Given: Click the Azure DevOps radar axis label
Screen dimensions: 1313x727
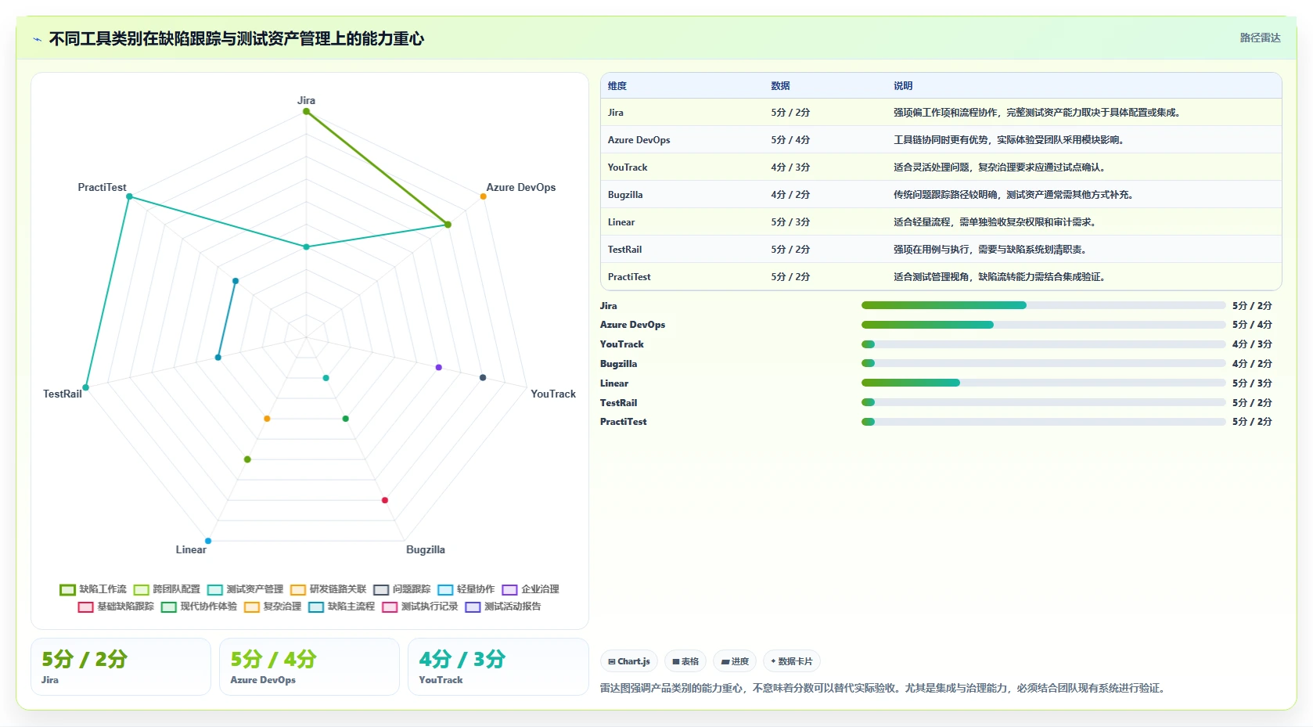Looking at the screenshot, I should (x=521, y=187).
